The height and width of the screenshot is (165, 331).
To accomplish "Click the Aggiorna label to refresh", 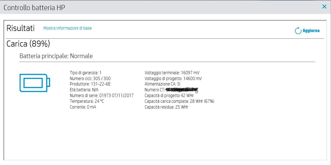I will pos(311,31).
